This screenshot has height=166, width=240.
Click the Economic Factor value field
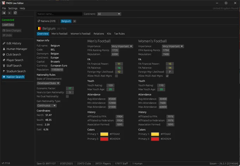pyautogui.click(x=70, y=88)
